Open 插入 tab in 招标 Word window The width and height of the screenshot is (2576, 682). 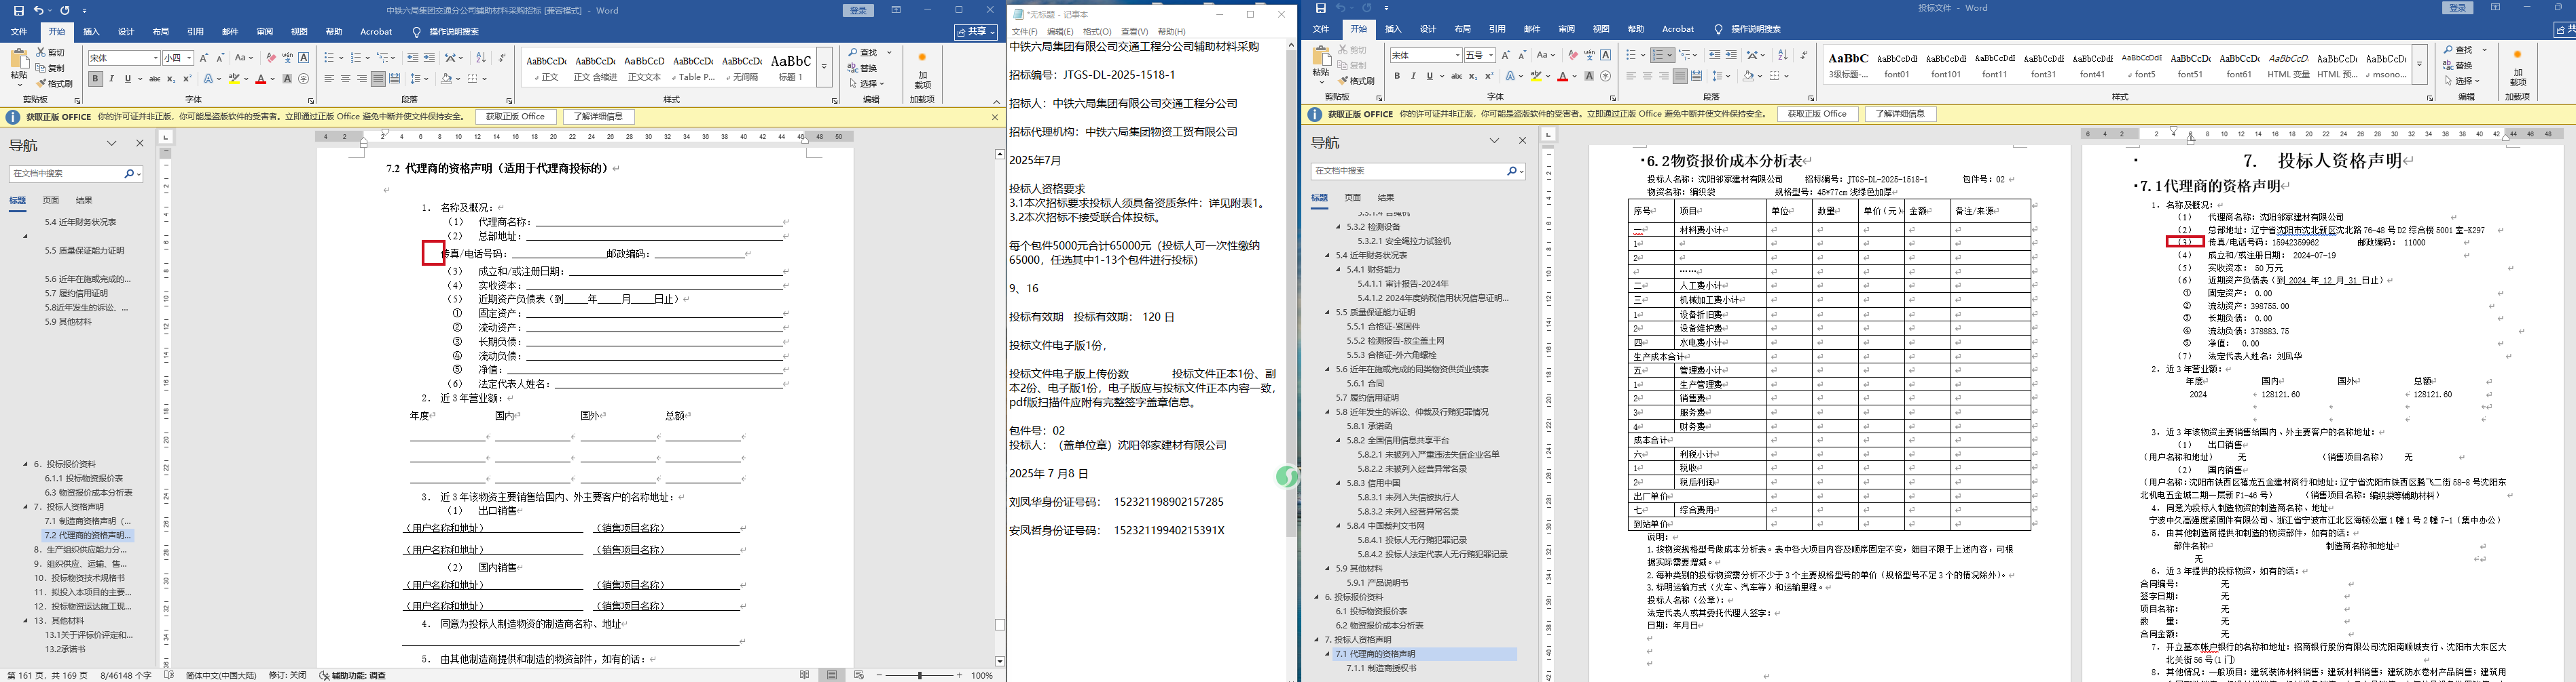(91, 32)
